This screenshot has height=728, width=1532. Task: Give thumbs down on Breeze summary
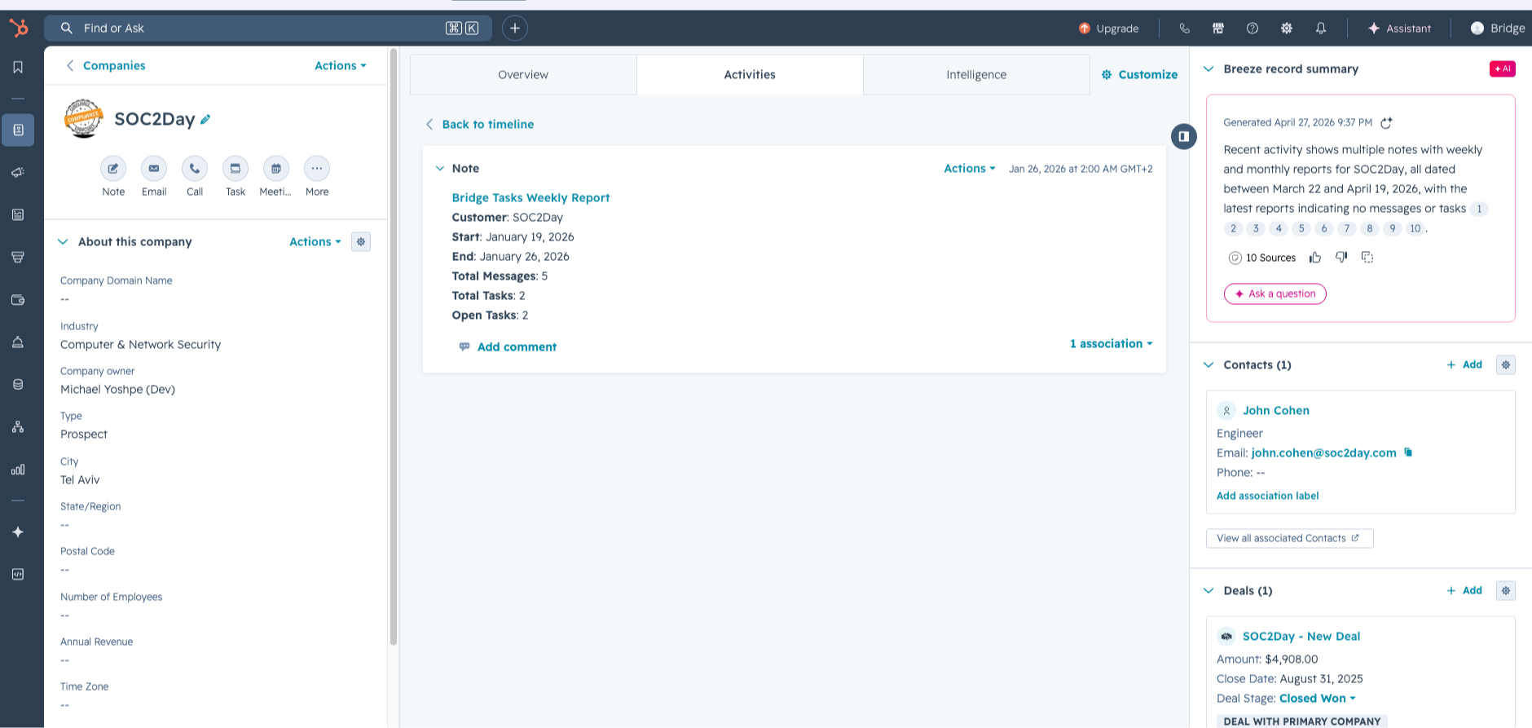[x=1341, y=258]
